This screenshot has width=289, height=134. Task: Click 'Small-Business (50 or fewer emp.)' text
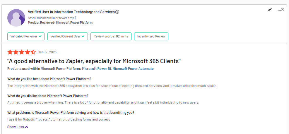click(x=52, y=18)
